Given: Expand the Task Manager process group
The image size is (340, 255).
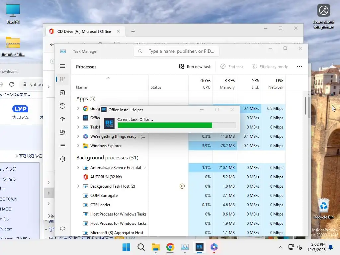Looking at the screenshot, I should pyautogui.click(x=78, y=127).
